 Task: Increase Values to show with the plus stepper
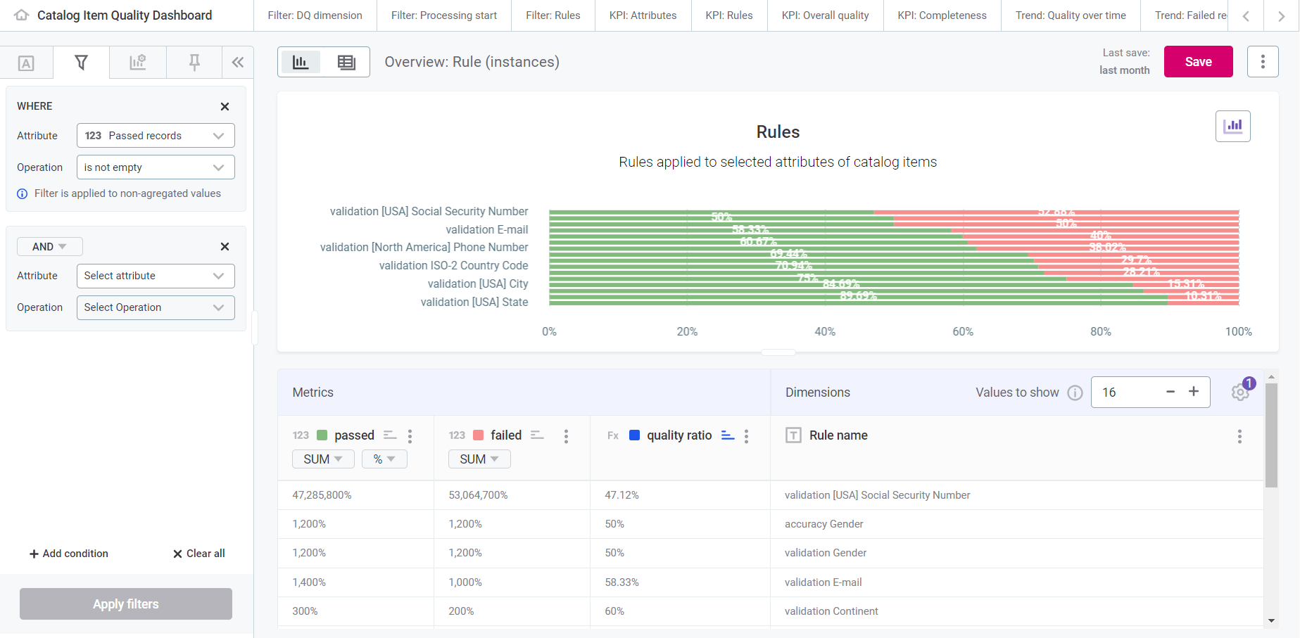[x=1194, y=392]
